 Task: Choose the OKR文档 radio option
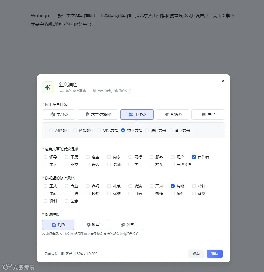[x=99, y=130]
